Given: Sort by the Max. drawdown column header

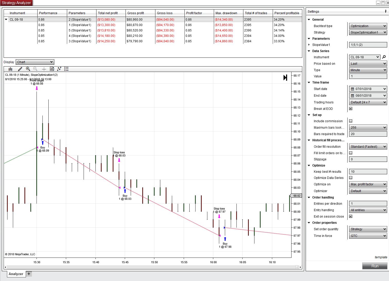Looking at the screenshot, I should (x=228, y=13).
